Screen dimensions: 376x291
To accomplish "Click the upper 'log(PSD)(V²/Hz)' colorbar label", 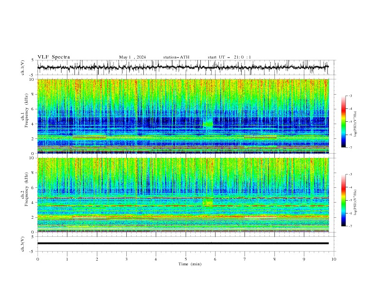I will (x=355, y=124).
